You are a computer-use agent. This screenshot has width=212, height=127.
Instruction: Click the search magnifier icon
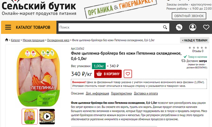[x=165, y=27]
